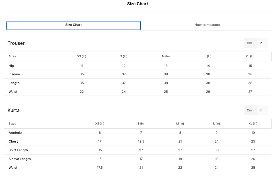This screenshot has width=275, height=183.
Task: Click Sleeve Length M value 18
Action: [x=180, y=159]
